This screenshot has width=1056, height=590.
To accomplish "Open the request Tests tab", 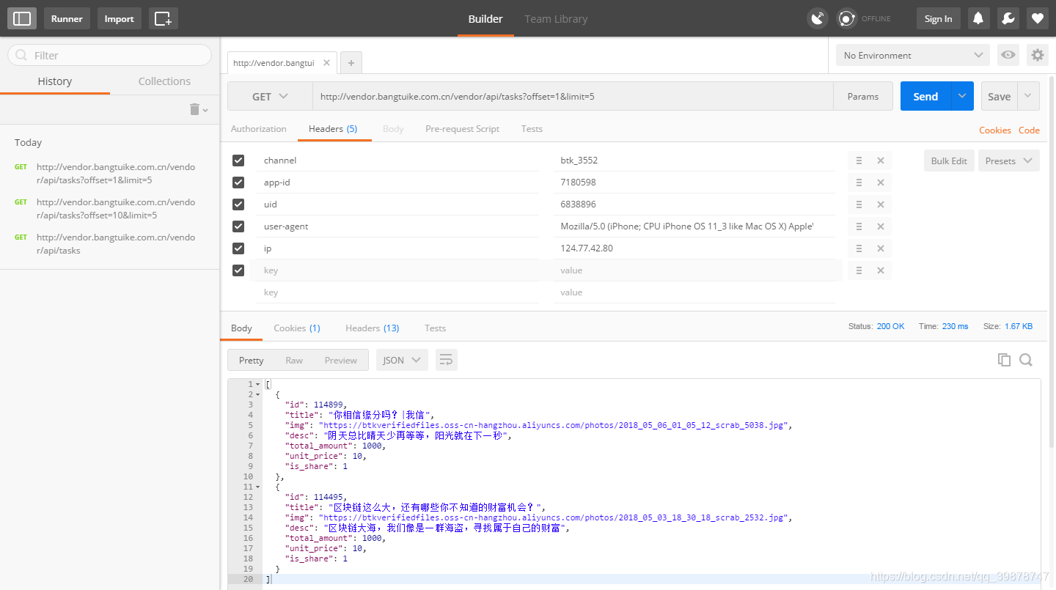I will click(x=532, y=129).
